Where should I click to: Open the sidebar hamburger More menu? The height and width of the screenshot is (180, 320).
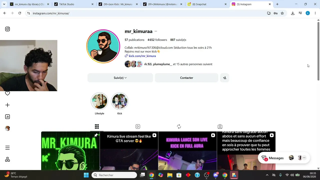click(7, 148)
